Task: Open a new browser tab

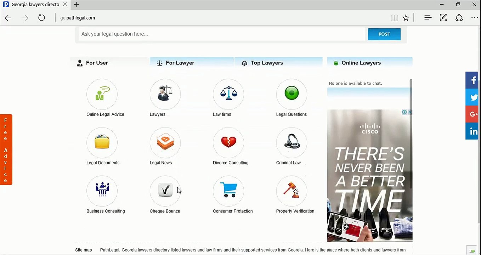Action: point(77,5)
